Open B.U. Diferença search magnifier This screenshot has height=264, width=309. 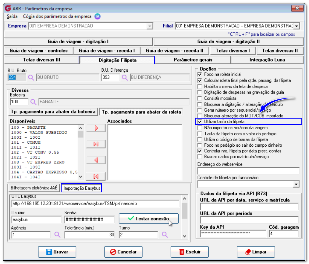click(125, 77)
